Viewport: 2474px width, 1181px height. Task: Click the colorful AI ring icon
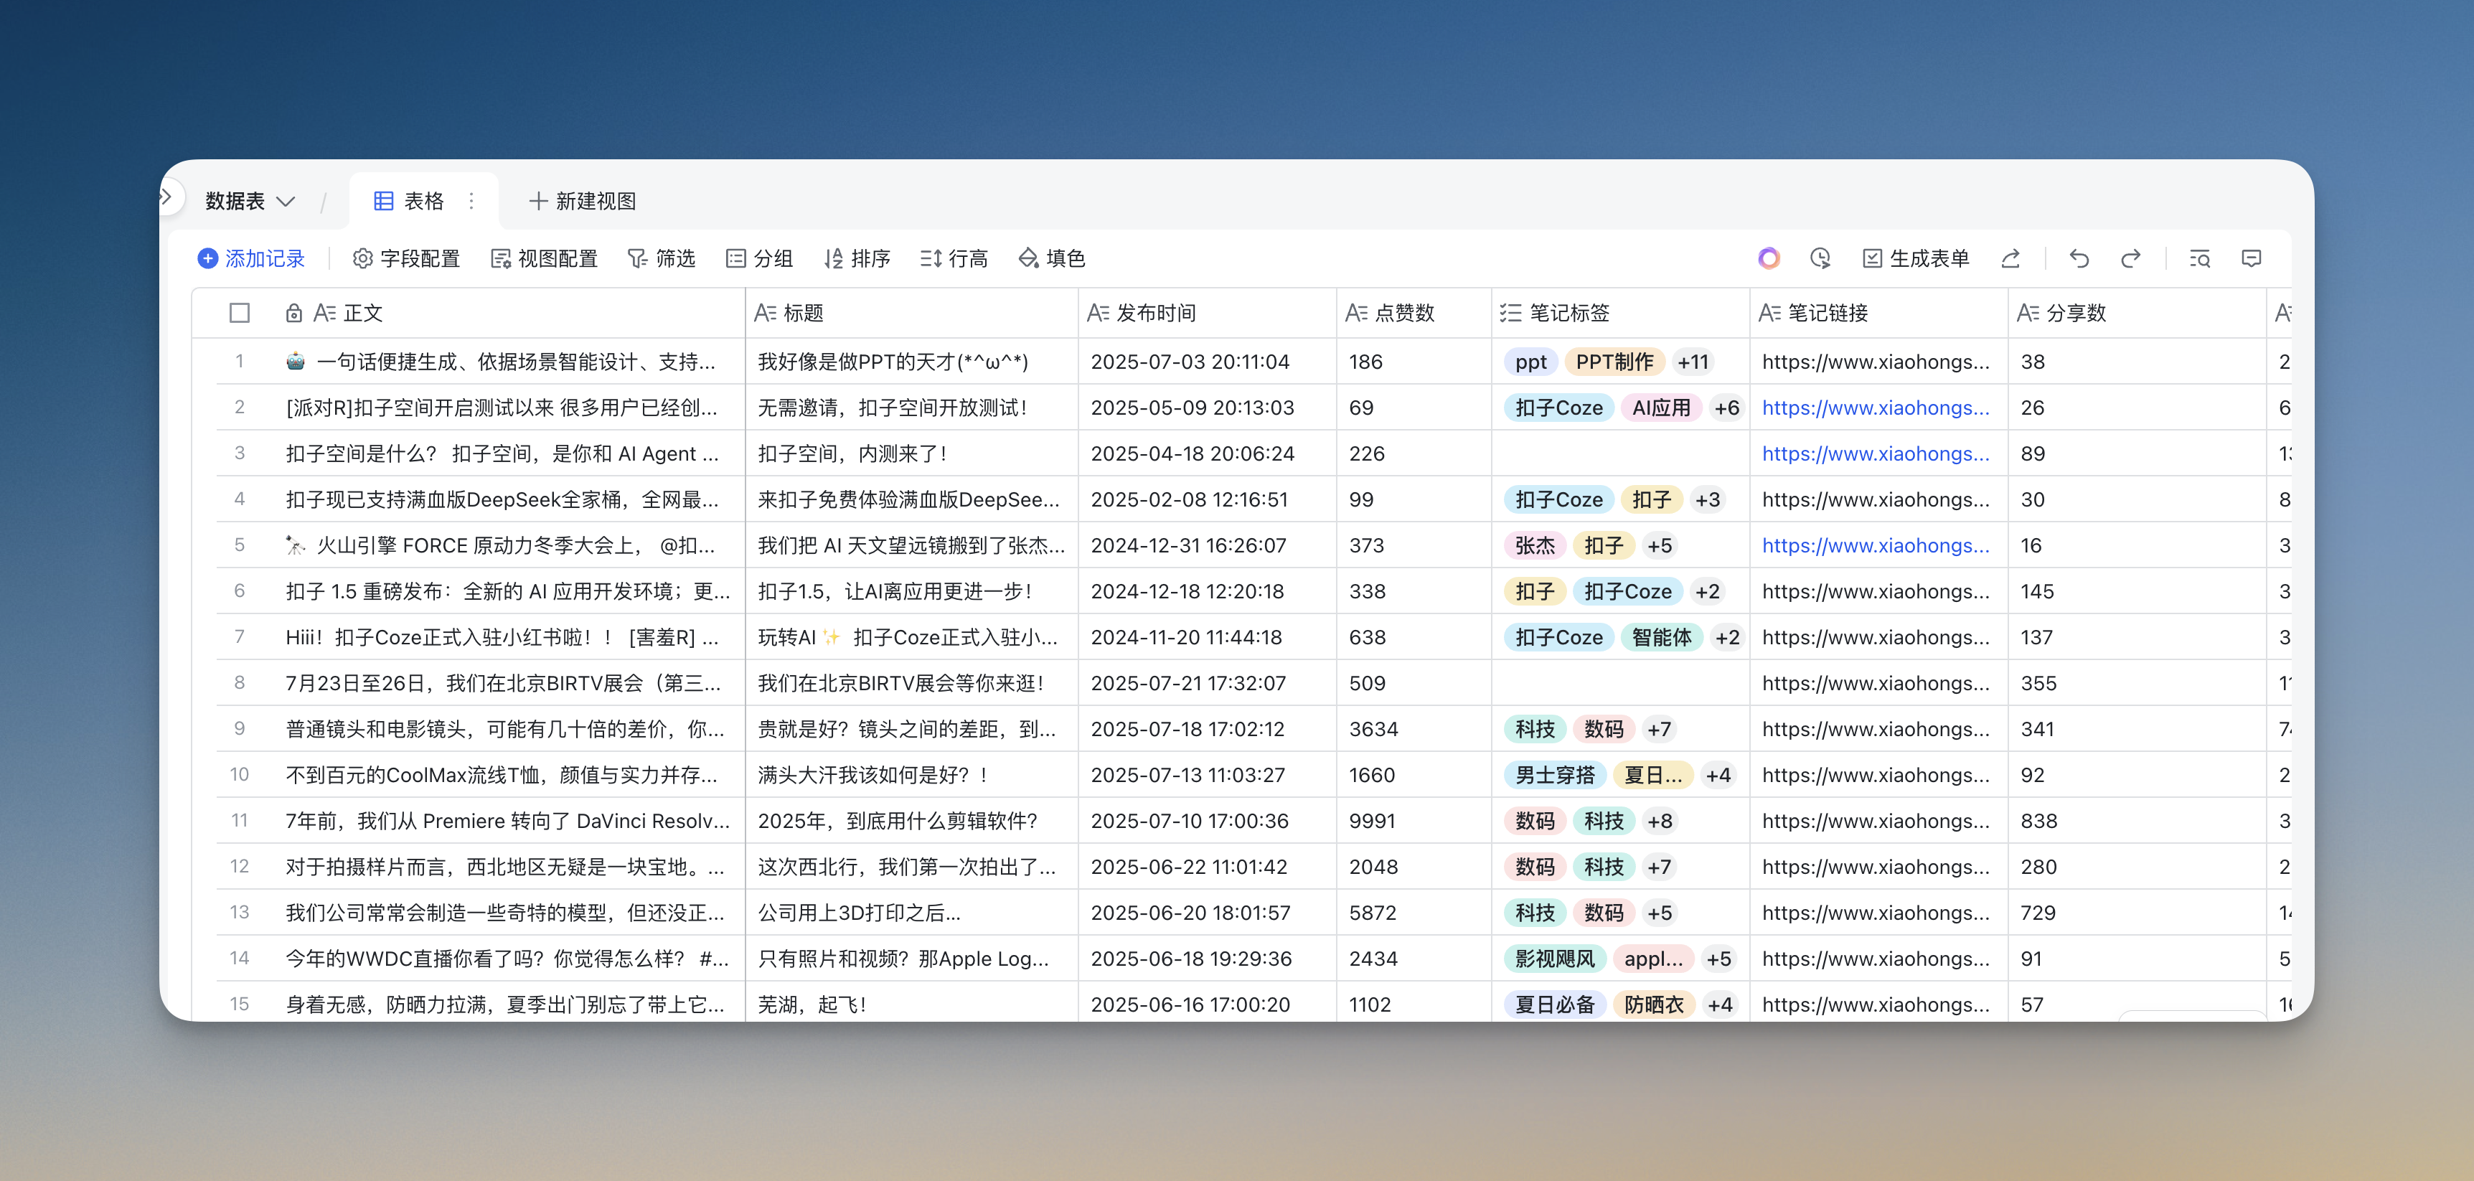[x=1769, y=258]
